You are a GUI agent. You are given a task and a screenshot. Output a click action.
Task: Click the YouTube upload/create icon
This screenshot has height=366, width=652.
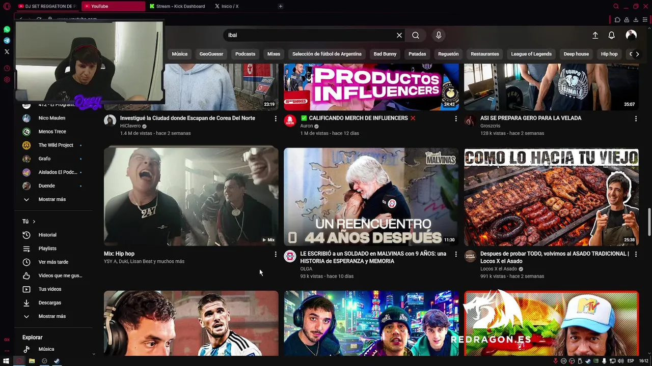pos(595,35)
